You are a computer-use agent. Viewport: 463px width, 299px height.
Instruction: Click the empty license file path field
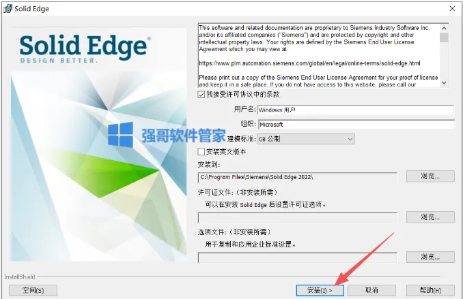tap(298, 218)
